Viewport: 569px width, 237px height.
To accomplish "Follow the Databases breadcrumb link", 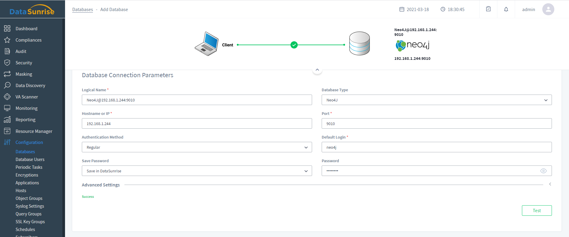I will (82, 10).
